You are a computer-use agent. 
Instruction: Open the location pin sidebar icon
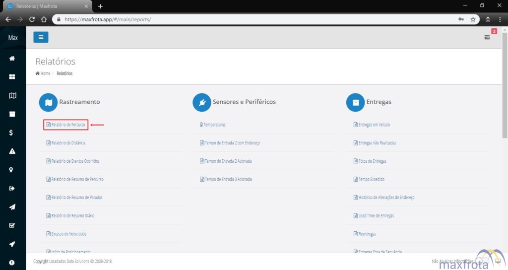[x=12, y=170]
